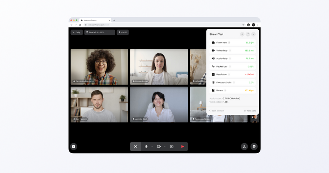The image size is (329, 173).
Task: Mute the microphone
Action: (x=146, y=147)
